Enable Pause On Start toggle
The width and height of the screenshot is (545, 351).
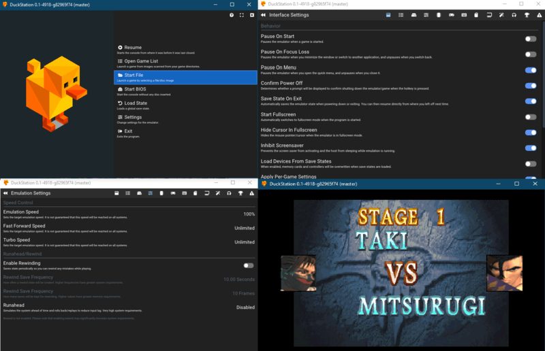(531, 39)
